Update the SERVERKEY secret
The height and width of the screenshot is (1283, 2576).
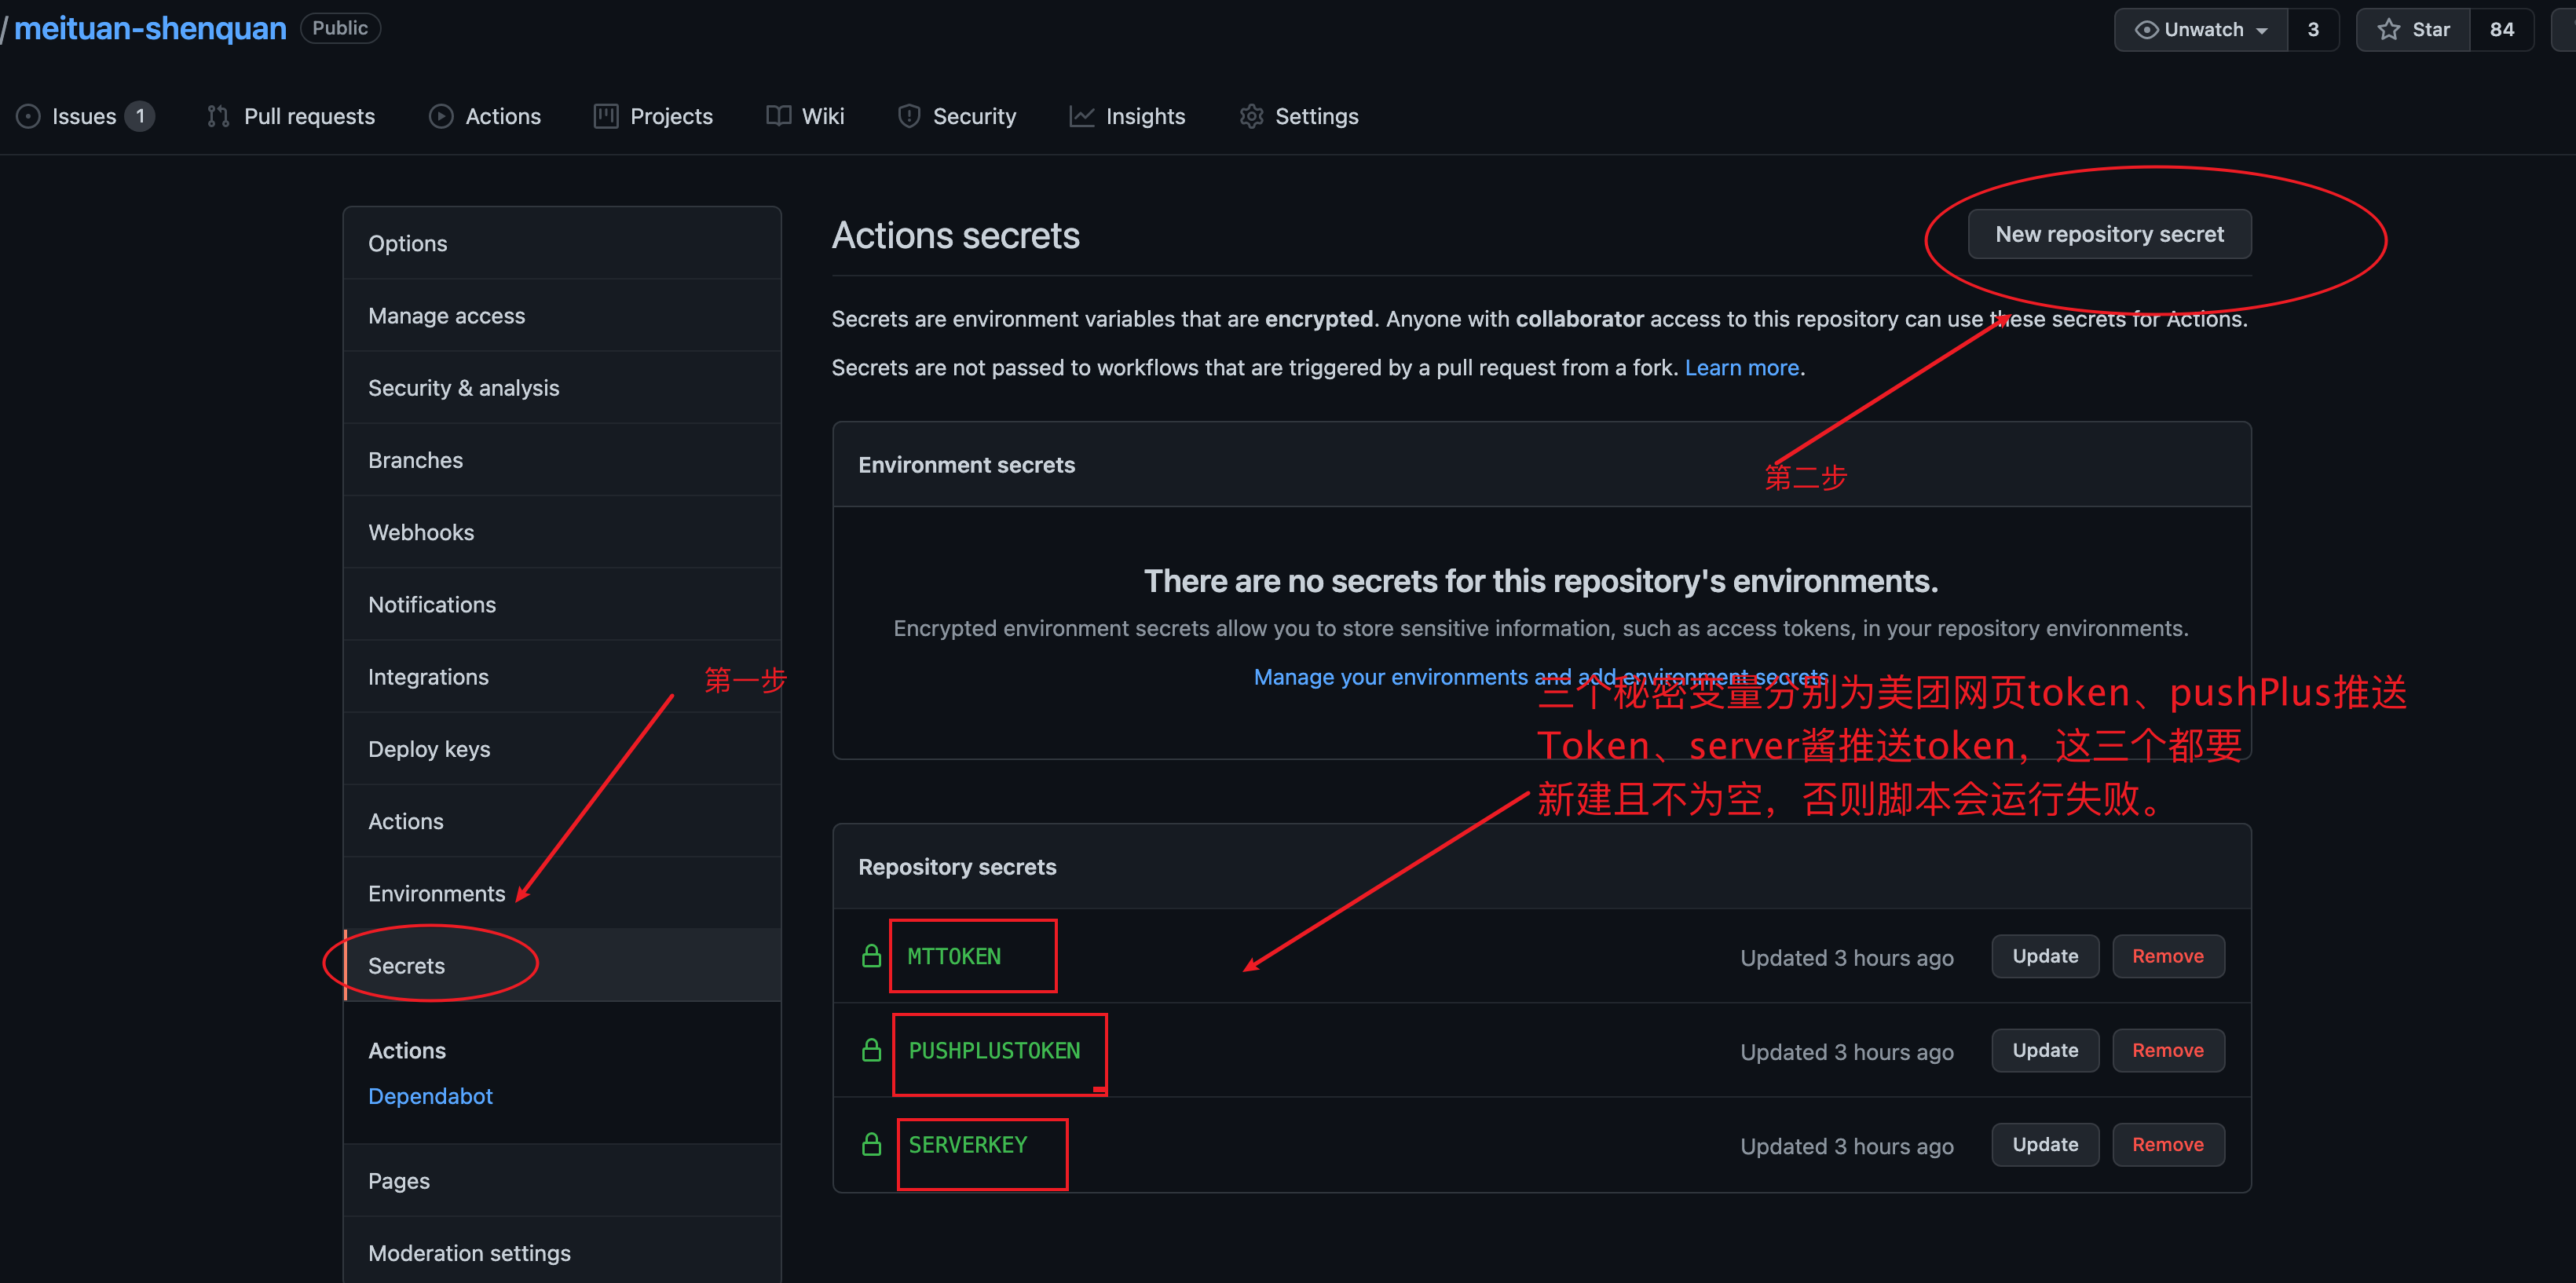point(2045,1144)
